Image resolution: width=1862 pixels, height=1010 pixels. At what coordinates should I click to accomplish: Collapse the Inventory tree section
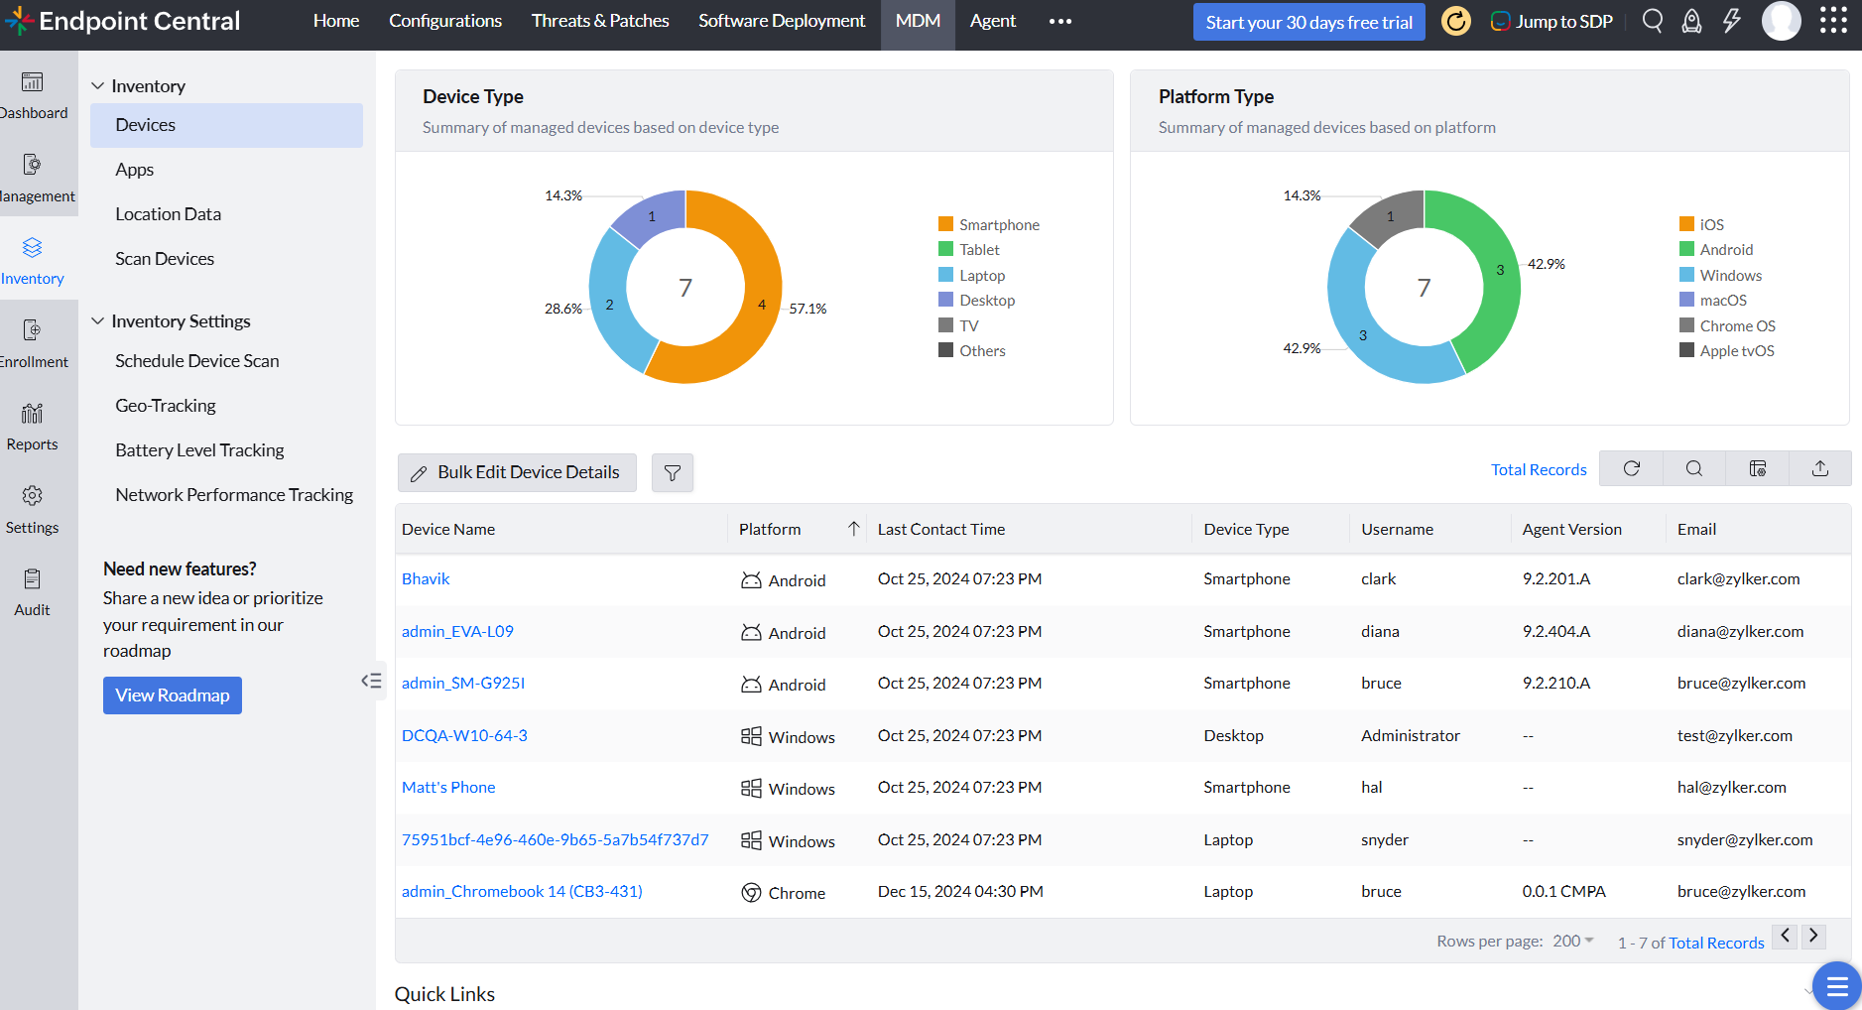click(x=98, y=86)
